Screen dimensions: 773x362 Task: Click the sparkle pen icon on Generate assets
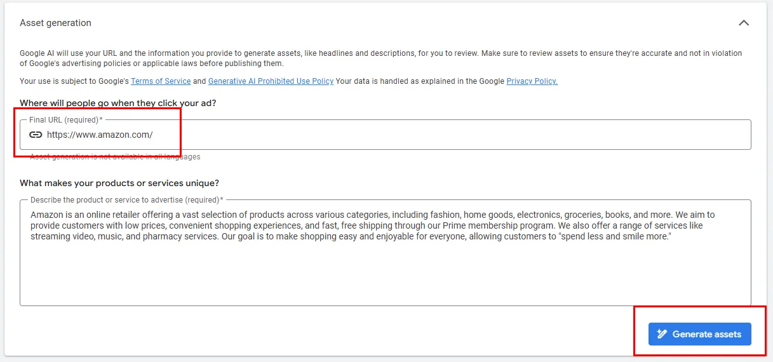click(662, 334)
